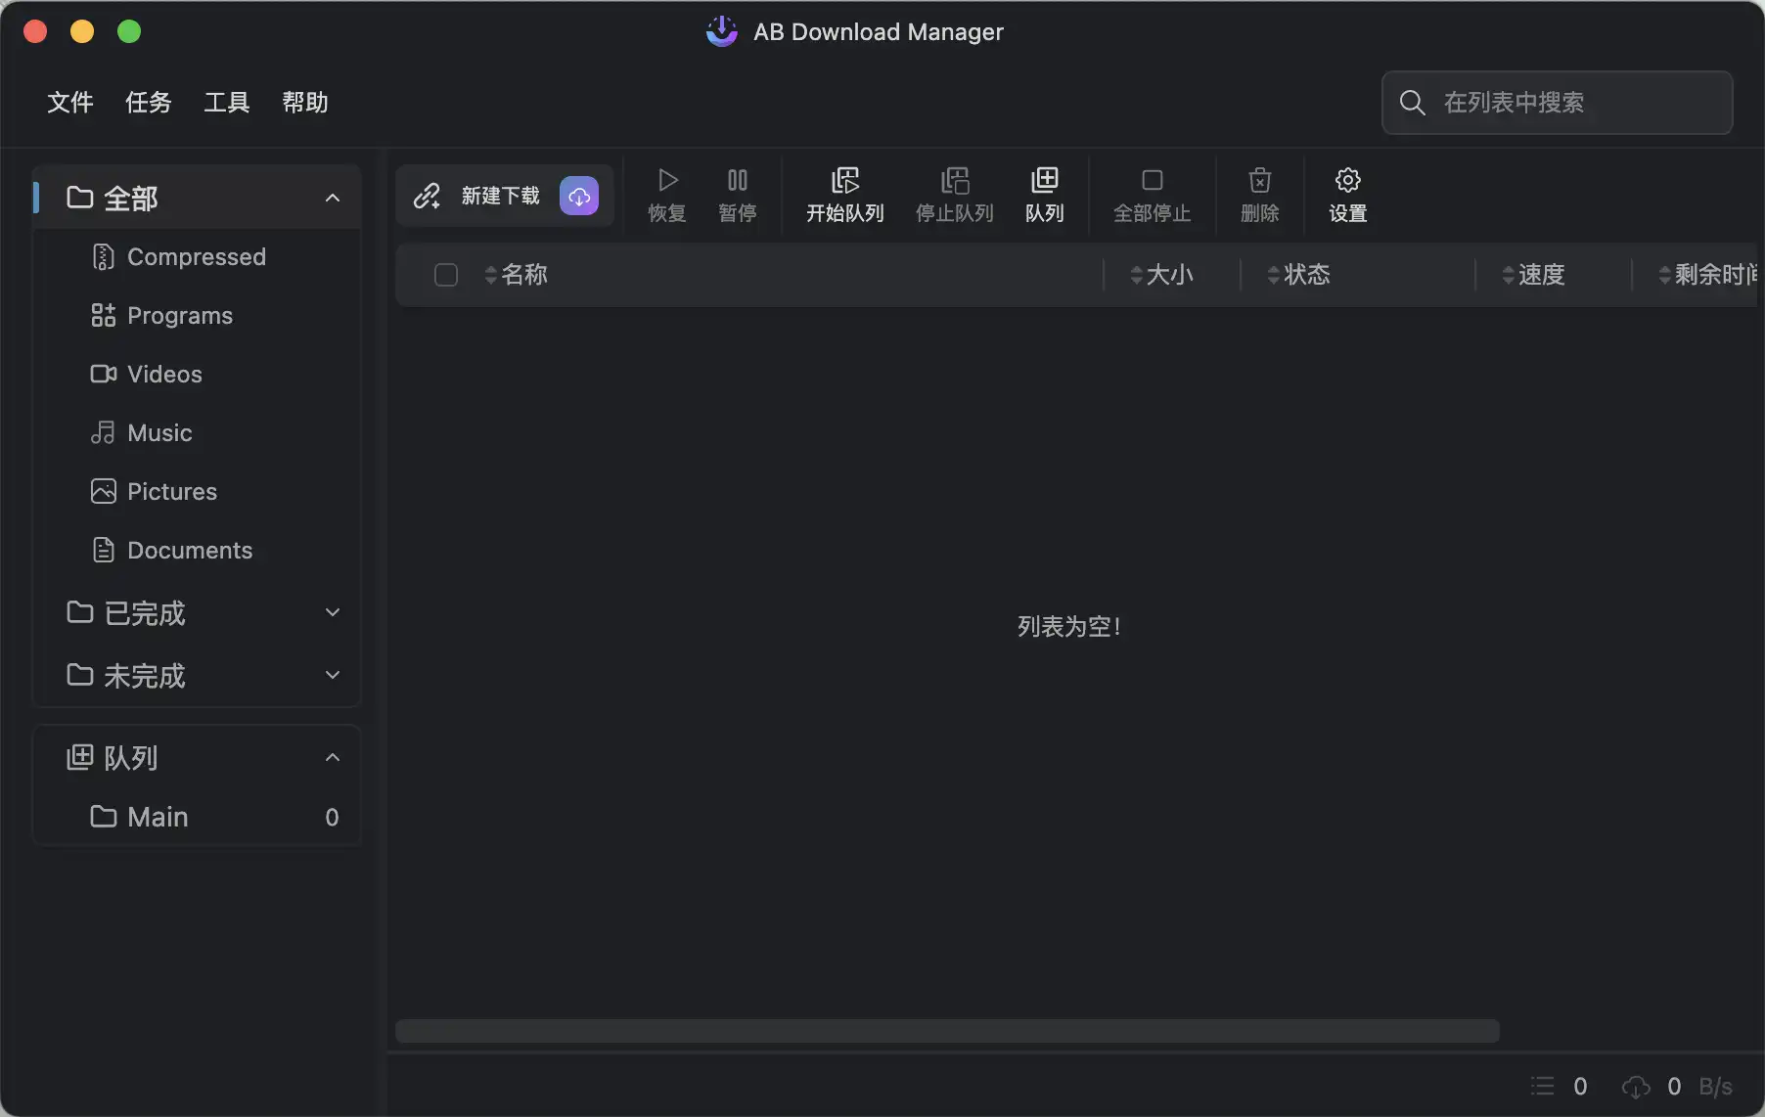Select the Compressed category
Viewport: 1765px width, 1117px height.
[x=197, y=256]
